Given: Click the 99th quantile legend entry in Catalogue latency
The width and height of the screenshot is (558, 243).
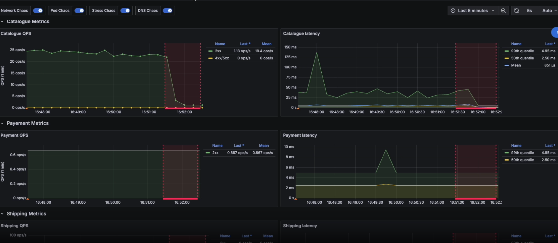Looking at the screenshot, I should (x=522, y=51).
